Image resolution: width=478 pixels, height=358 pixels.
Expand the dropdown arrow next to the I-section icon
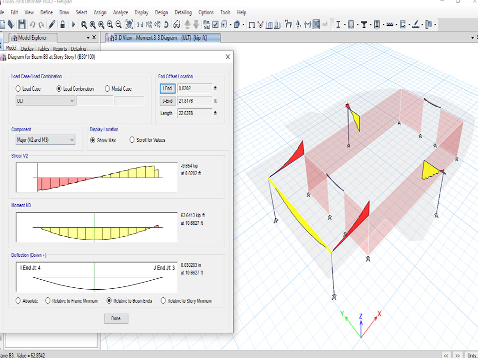[345, 24]
